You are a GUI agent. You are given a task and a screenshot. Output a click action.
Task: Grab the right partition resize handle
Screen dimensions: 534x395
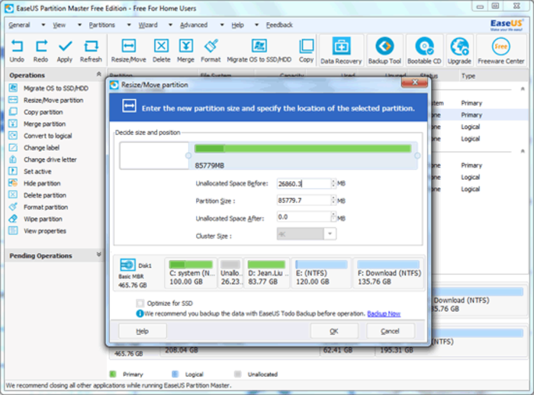[x=417, y=156]
